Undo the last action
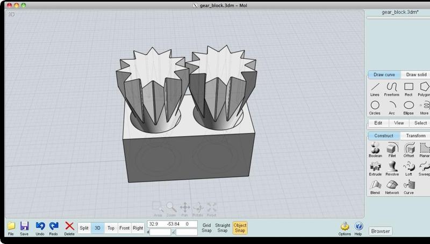The height and width of the screenshot is (244, 430). (40, 228)
